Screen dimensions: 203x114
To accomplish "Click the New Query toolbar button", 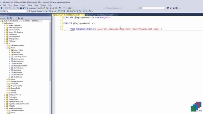I will [x=31, y=8].
